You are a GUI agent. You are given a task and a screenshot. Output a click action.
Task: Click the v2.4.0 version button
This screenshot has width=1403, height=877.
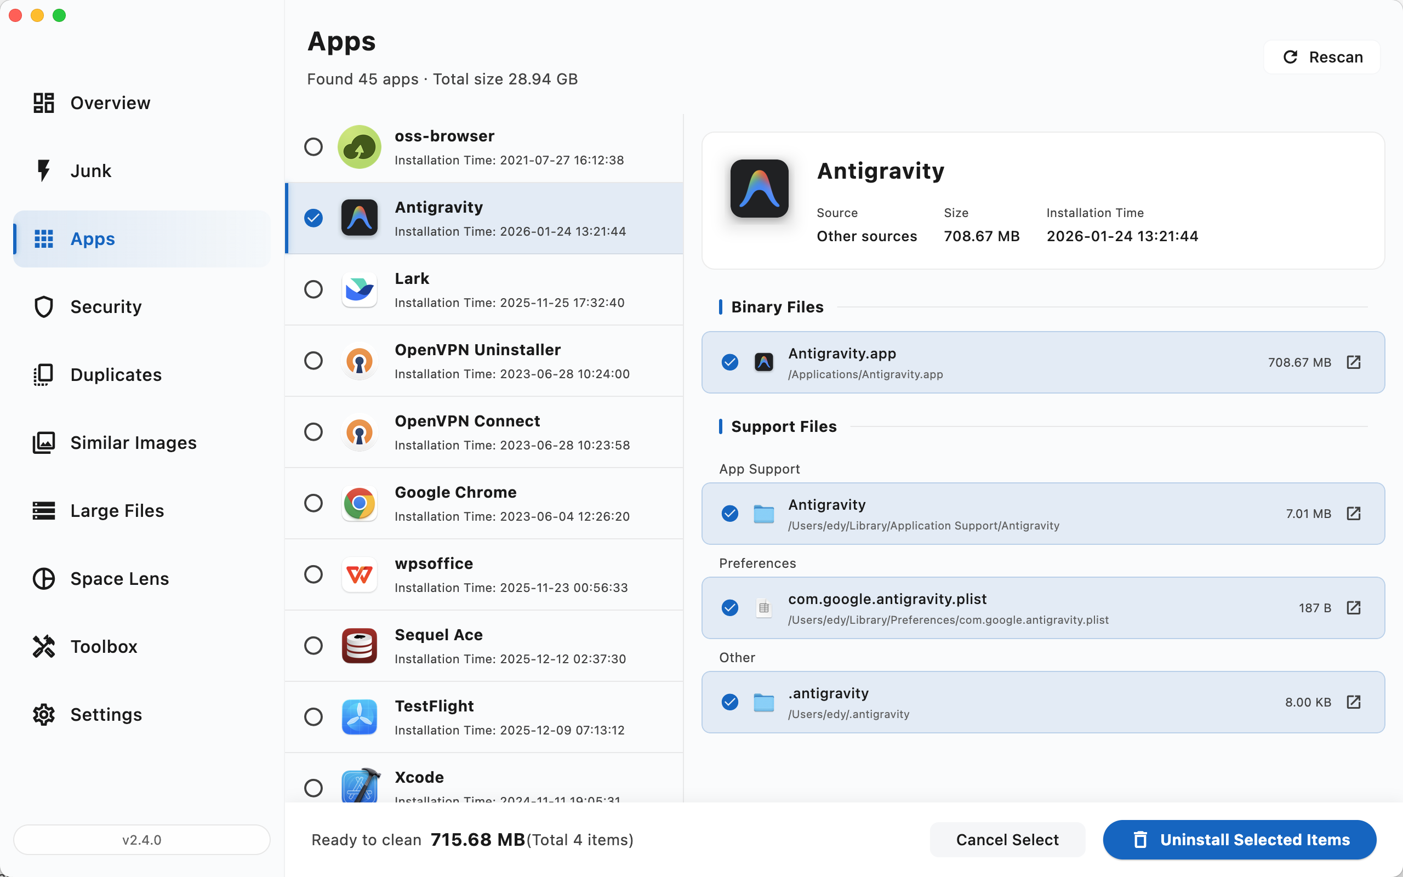141,839
